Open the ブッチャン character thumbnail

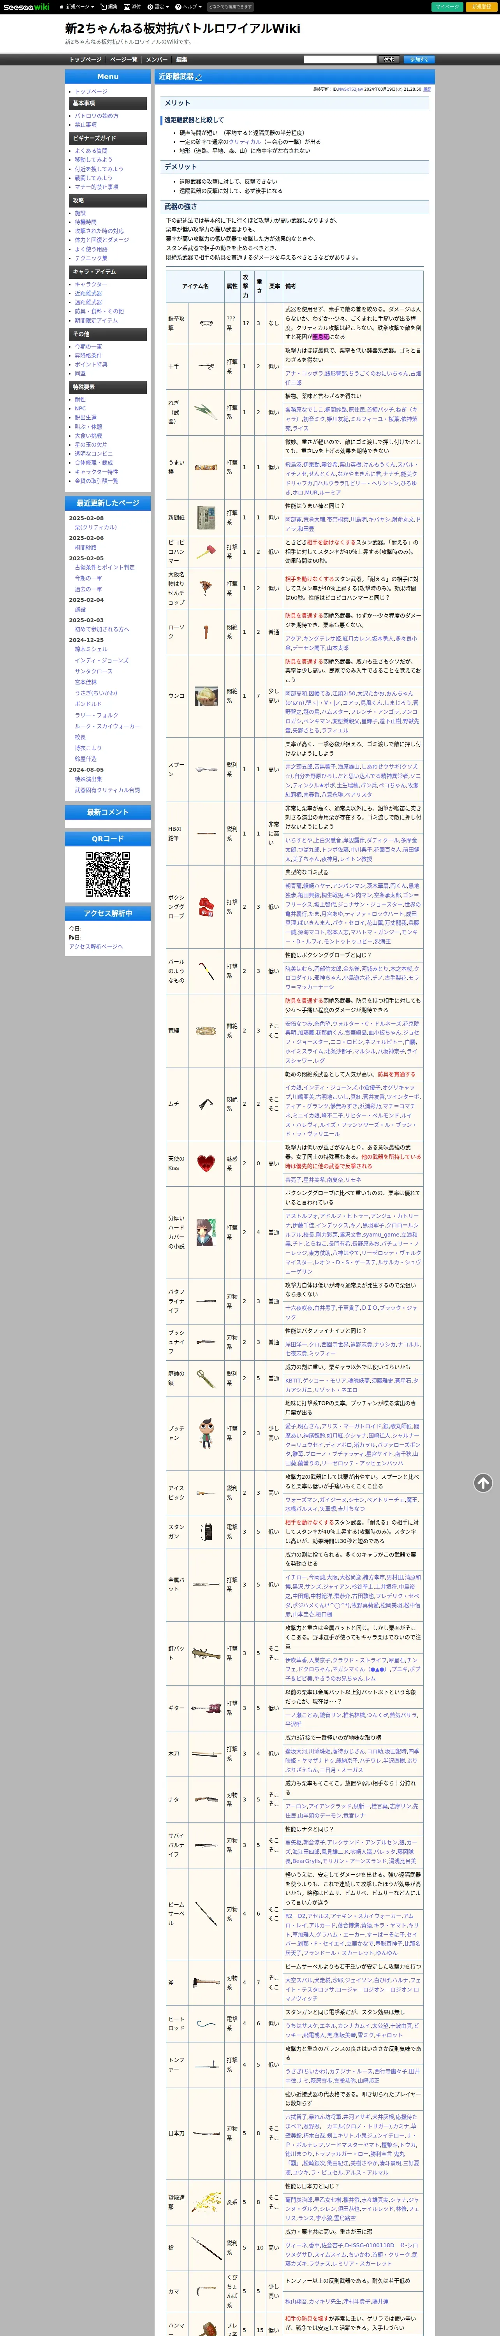click(x=206, y=1434)
